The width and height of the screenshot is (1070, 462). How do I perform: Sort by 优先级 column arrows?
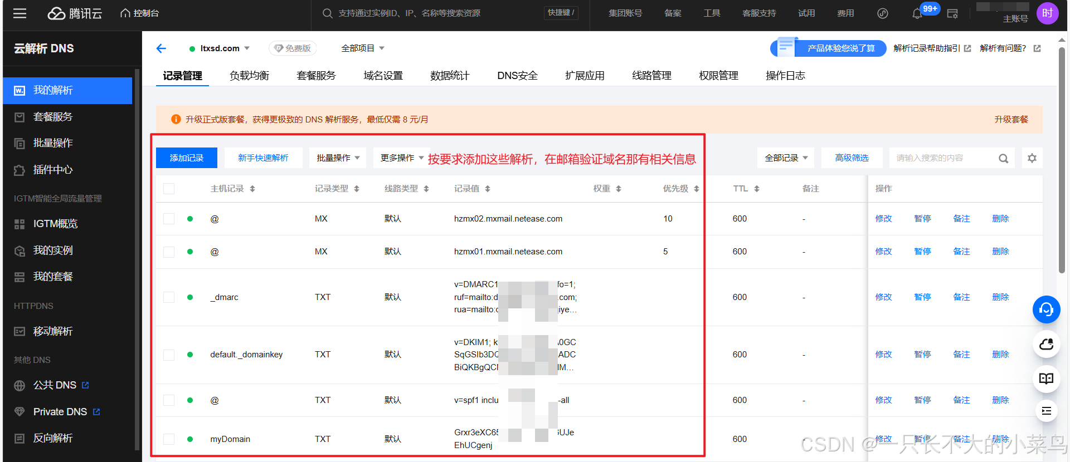click(x=697, y=189)
